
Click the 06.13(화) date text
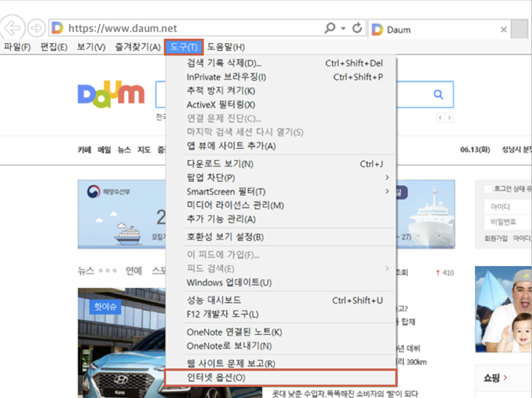pyautogui.click(x=475, y=150)
